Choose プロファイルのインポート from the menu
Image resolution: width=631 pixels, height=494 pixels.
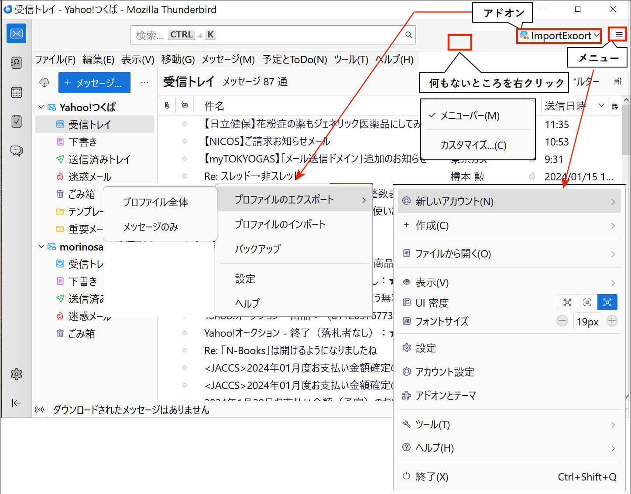[x=280, y=224]
